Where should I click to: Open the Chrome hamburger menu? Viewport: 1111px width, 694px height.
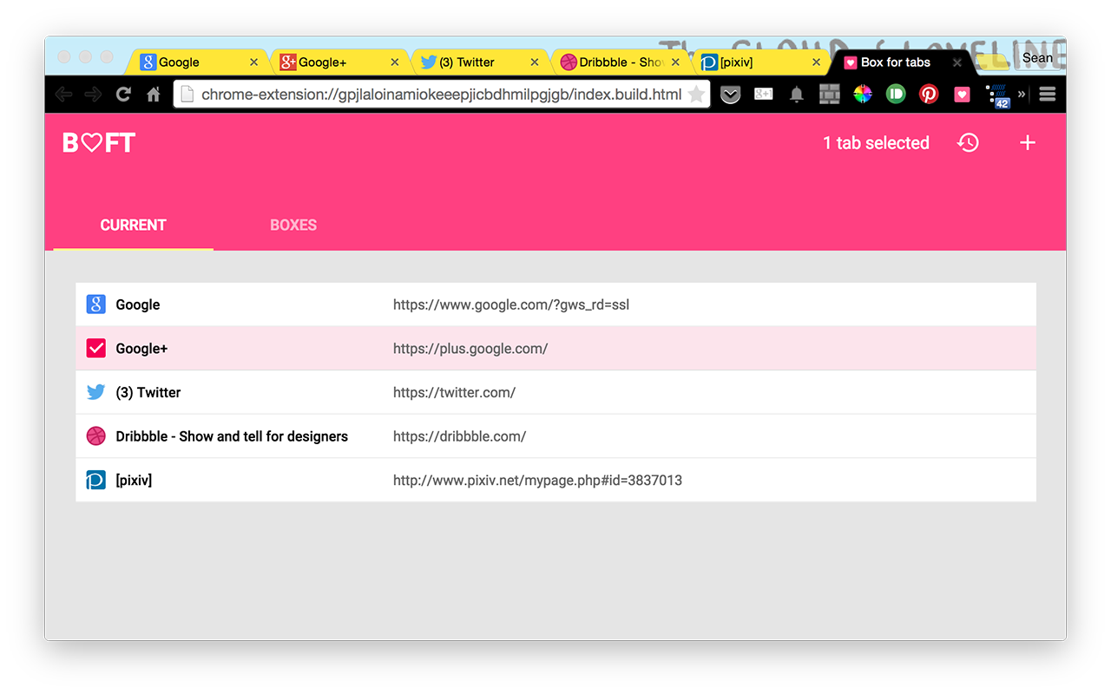coord(1047,95)
